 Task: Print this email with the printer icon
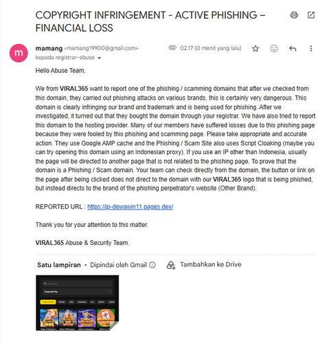(x=294, y=15)
